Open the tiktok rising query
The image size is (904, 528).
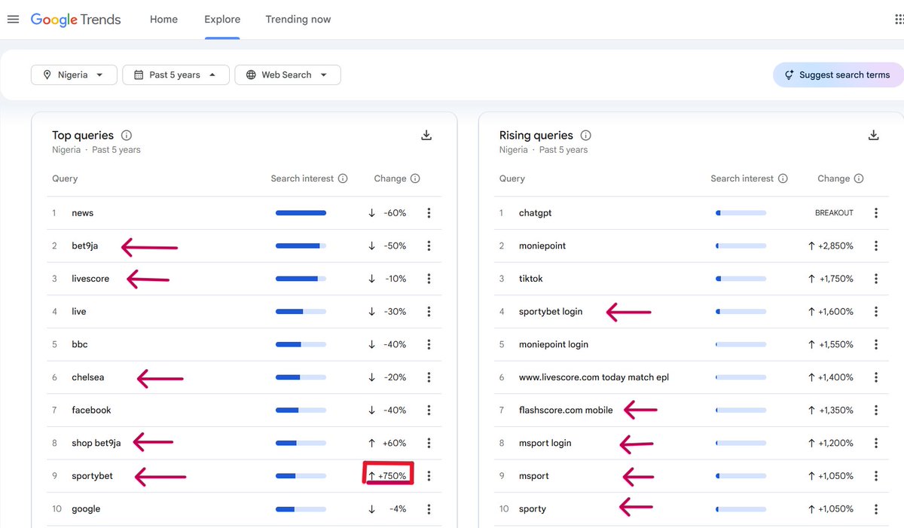[531, 279]
